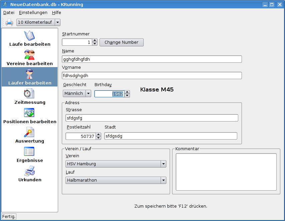285x221 pixels.
Task: Click the Urkunden label
Action: click(x=30, y=180)
